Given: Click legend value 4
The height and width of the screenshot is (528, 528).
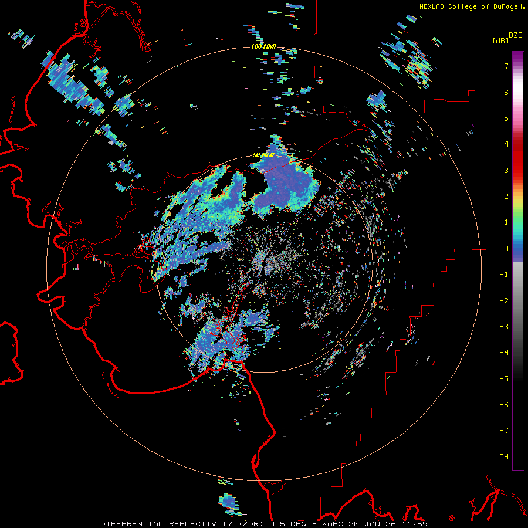Looking at the screenshot, I should (x=506, y=144).
